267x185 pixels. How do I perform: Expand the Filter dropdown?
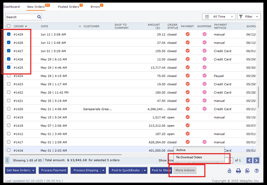click(x=249, y=17)
